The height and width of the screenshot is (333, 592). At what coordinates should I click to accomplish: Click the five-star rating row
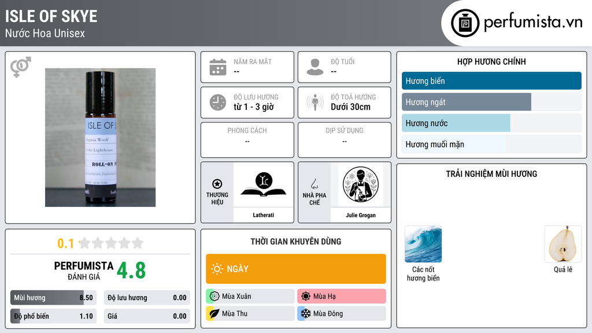(x=111, y=243)
